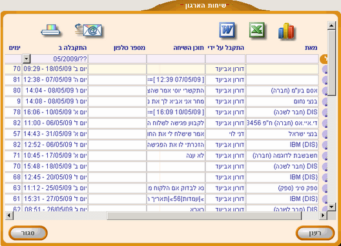Select the days cell with value 78
This screenshot has height=246, width=341.
pyautogui.click(x=13, y=112)
